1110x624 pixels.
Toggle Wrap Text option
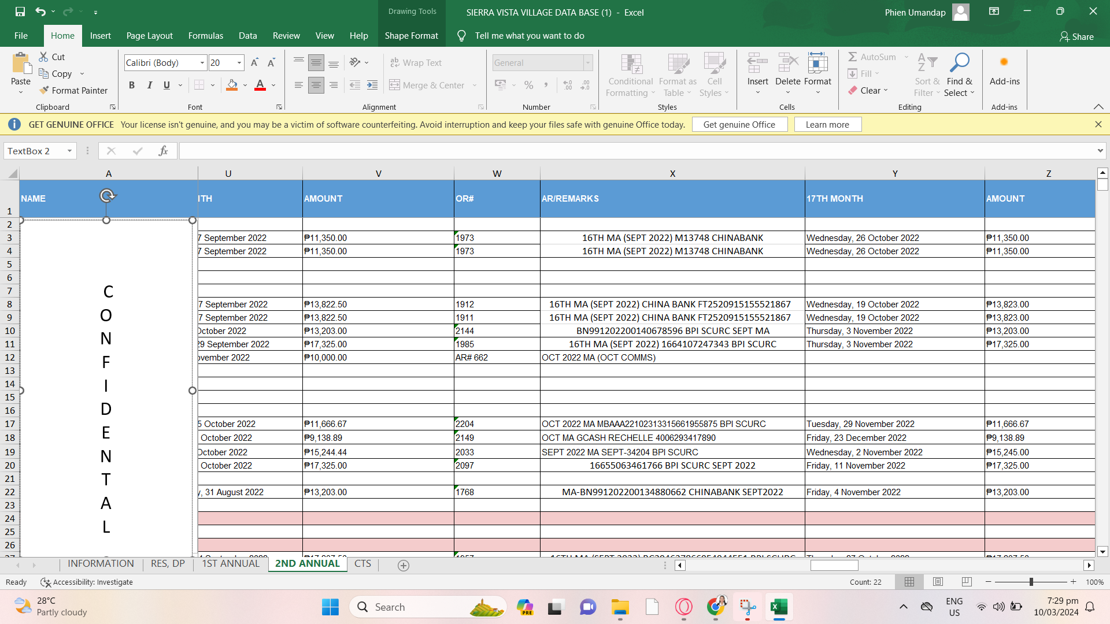(416, 62)
